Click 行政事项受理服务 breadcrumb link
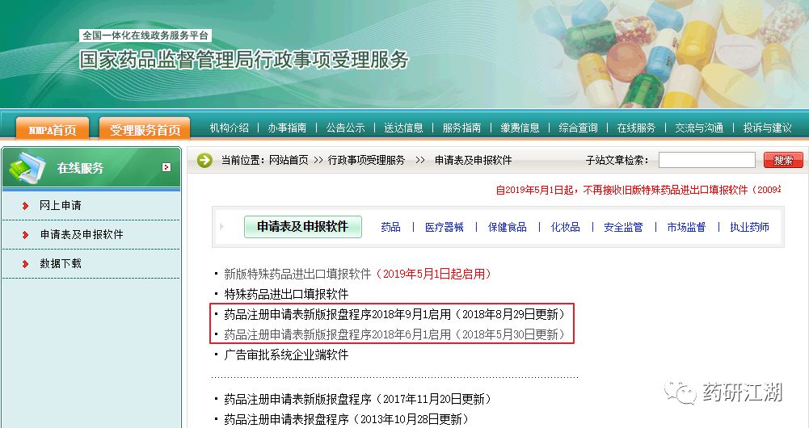The height and width of the screenshot is (428, 809). coord(366,161)
